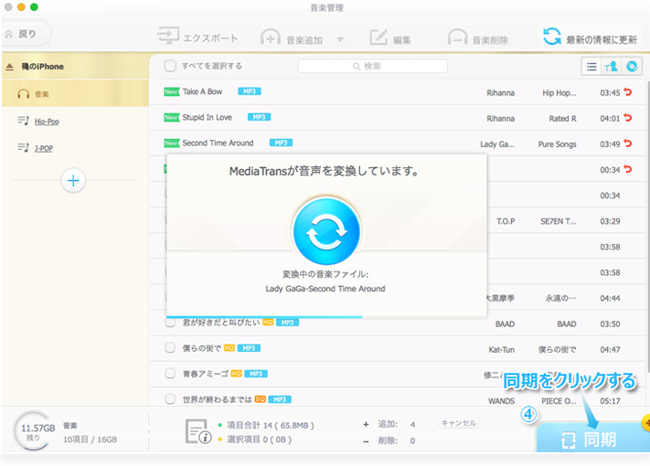
Task: Check the すべてを選択する checkbox
Action: [169, 66]
